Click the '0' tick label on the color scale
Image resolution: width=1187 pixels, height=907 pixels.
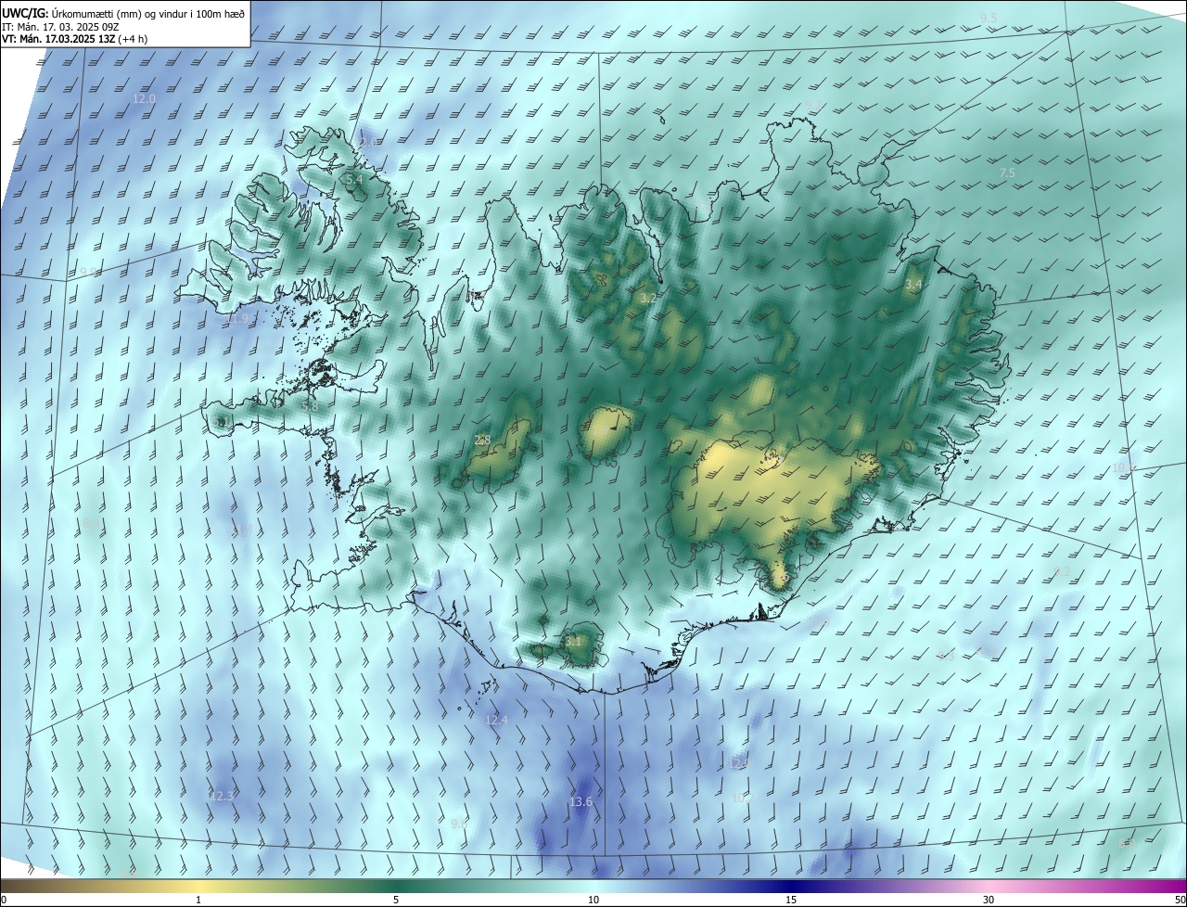(4, 900)
